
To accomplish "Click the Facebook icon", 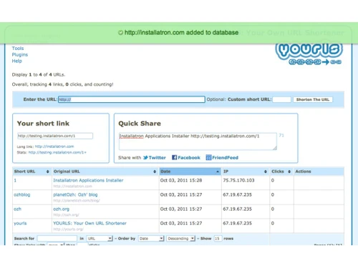I will click(175, 157).
